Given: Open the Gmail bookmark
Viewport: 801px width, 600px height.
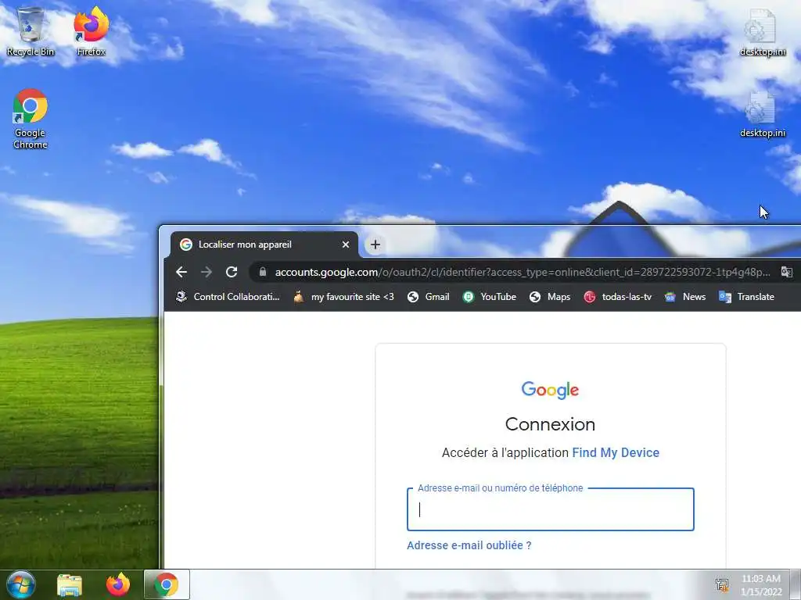Looking at the screenshot, I should [x=428, y=297].
